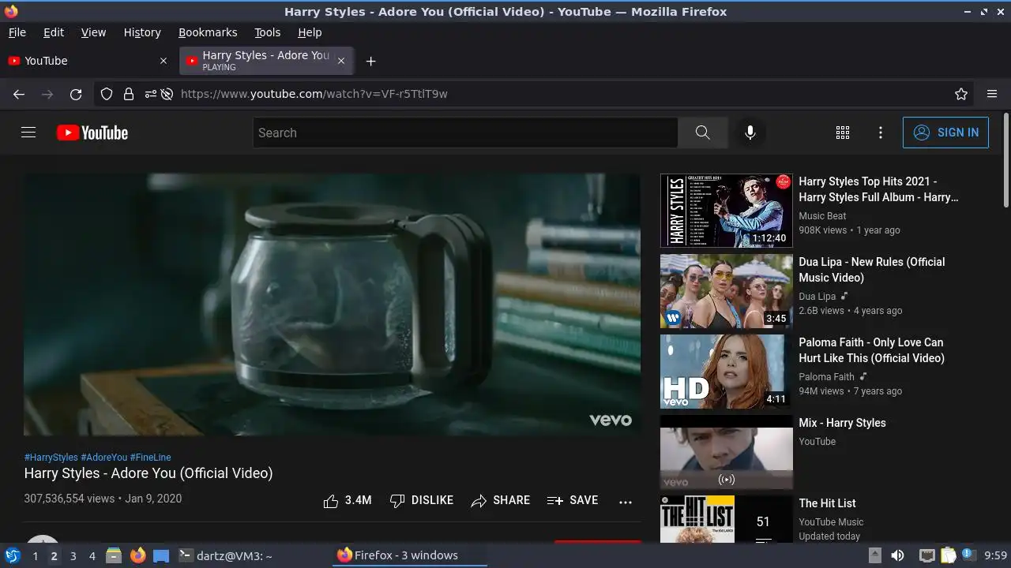
Task: Open Dua Lipa New Rules thumbnail
Action: pos(726,291)
